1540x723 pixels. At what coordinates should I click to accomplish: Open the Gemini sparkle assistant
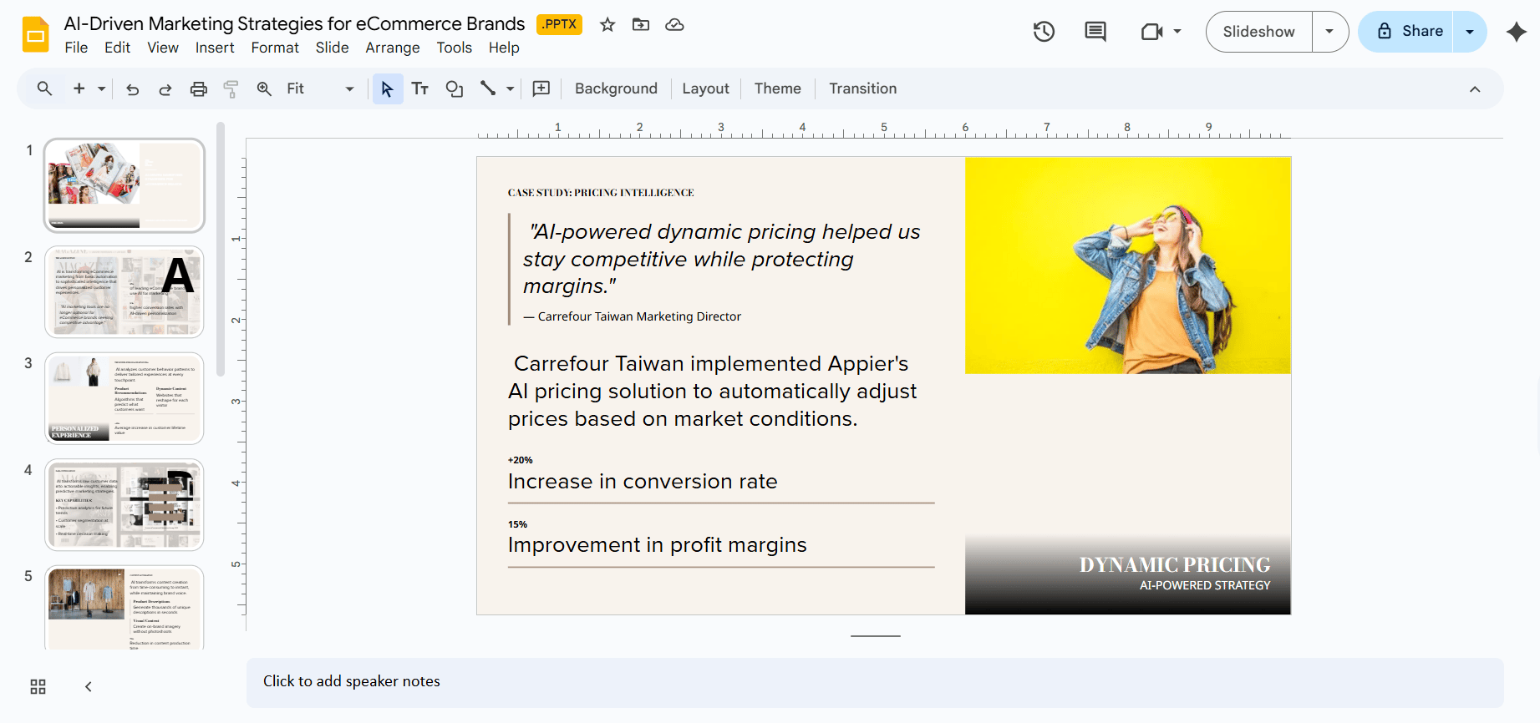[1517, 32]
